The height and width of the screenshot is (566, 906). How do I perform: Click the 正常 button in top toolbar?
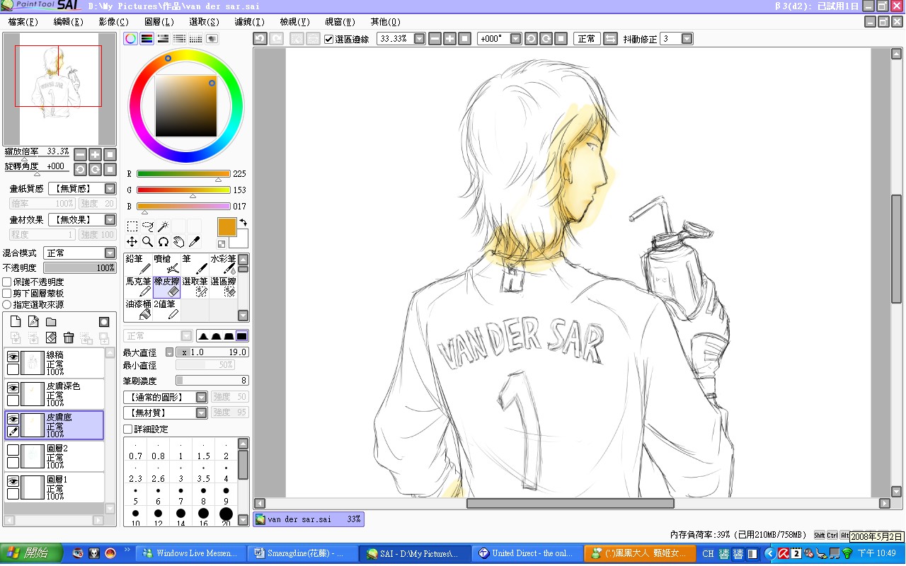point(587,39)
